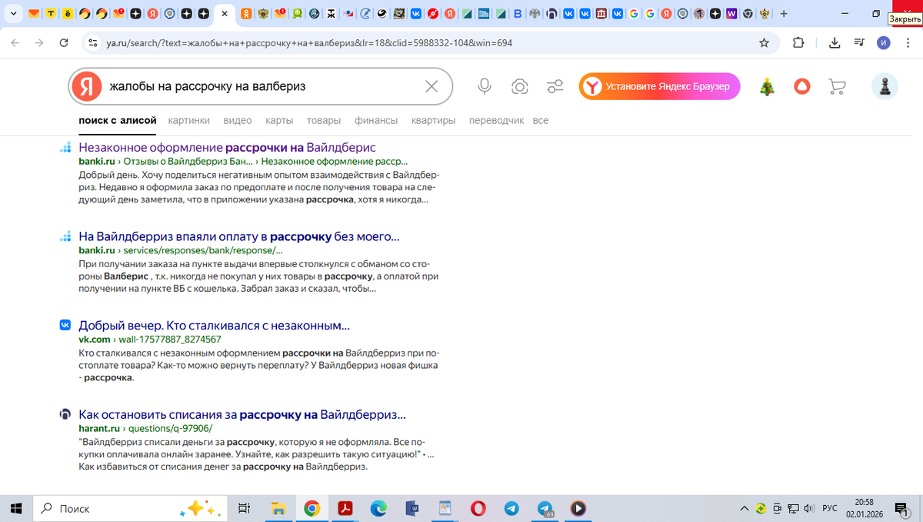Open image search via camera icon
The width and height of the screenshot is (923, 522).
click(520, 86)
